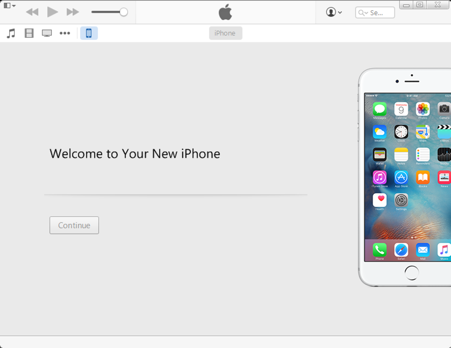Image resolution: width=451 pixels, height=348 pixels.
Task: Click the App Store icon on iPhone image
Action: 401,177
